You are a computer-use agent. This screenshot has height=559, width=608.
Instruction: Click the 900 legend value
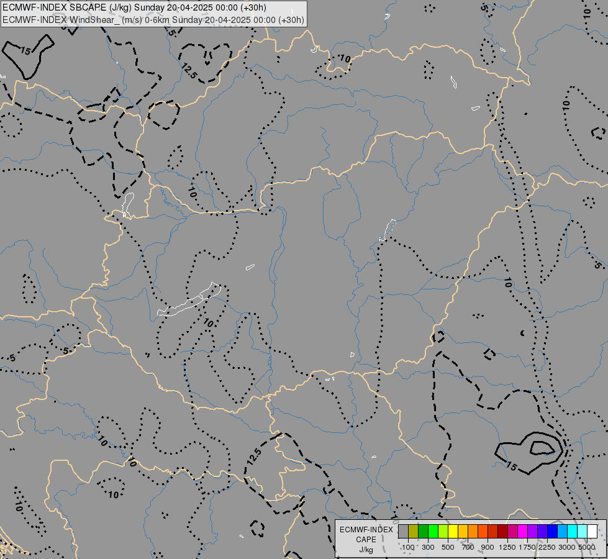pyautogui.click(x=488, y=547)
